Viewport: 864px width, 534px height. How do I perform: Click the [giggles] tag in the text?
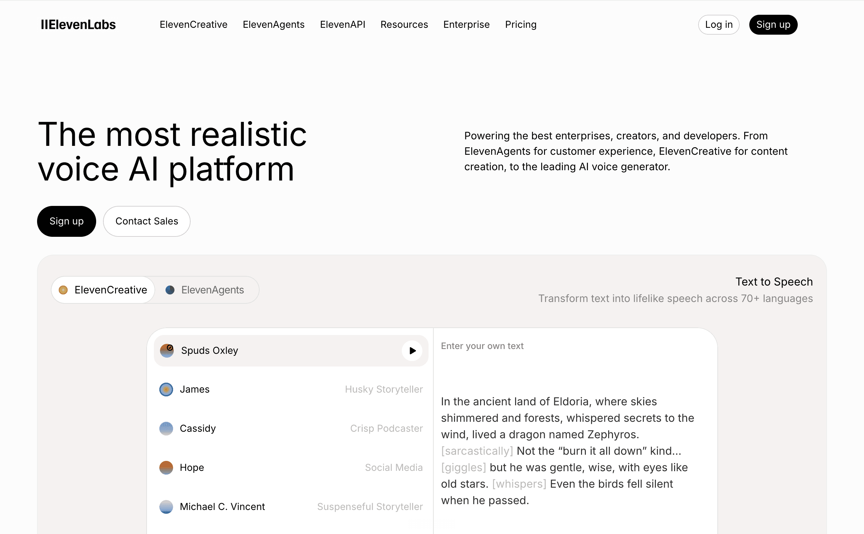(464, 468)
